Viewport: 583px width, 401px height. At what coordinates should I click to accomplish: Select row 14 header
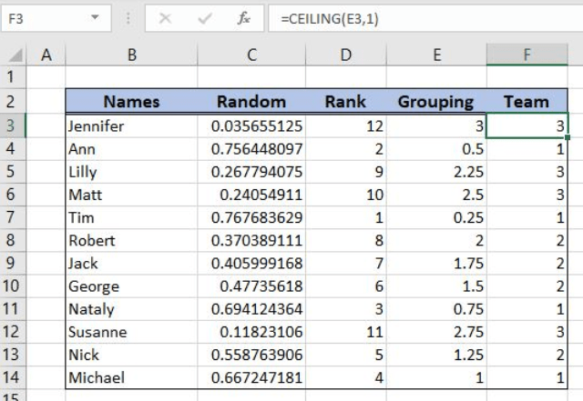pos(13,377)
